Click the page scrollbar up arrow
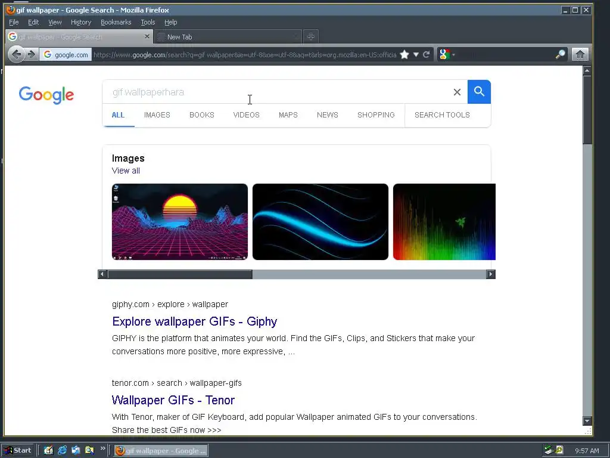This screenshot has width=610, height=458. [587, 70]
